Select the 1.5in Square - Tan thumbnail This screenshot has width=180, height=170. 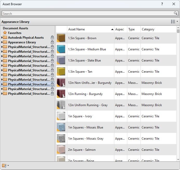pos(61,71)
